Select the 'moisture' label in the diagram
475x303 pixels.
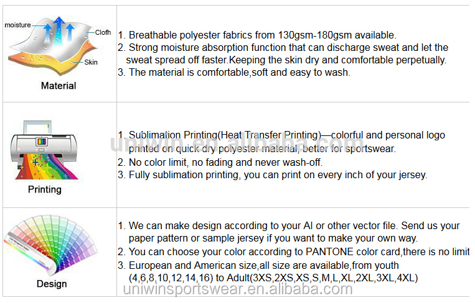pyautogui.click(x=17, y=25)
